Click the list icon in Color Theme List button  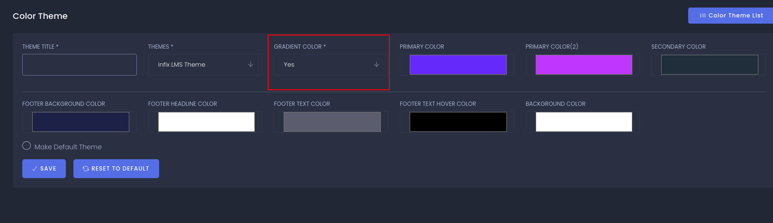(x=703, y=16)
